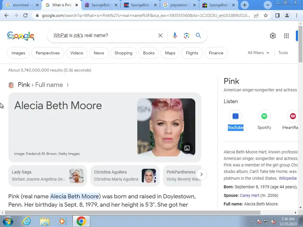Open the Wikipedia link in the knowledge panel
The height and width of the screenshot is (227, 303).
click(x=288, y=178)
